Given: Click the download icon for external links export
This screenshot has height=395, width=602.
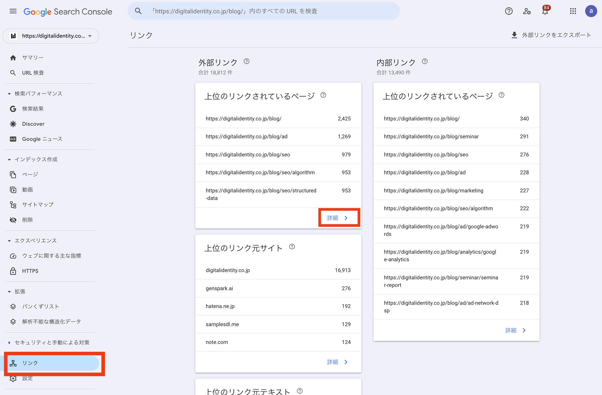Looking at the screenshot, I should point(514,35).
